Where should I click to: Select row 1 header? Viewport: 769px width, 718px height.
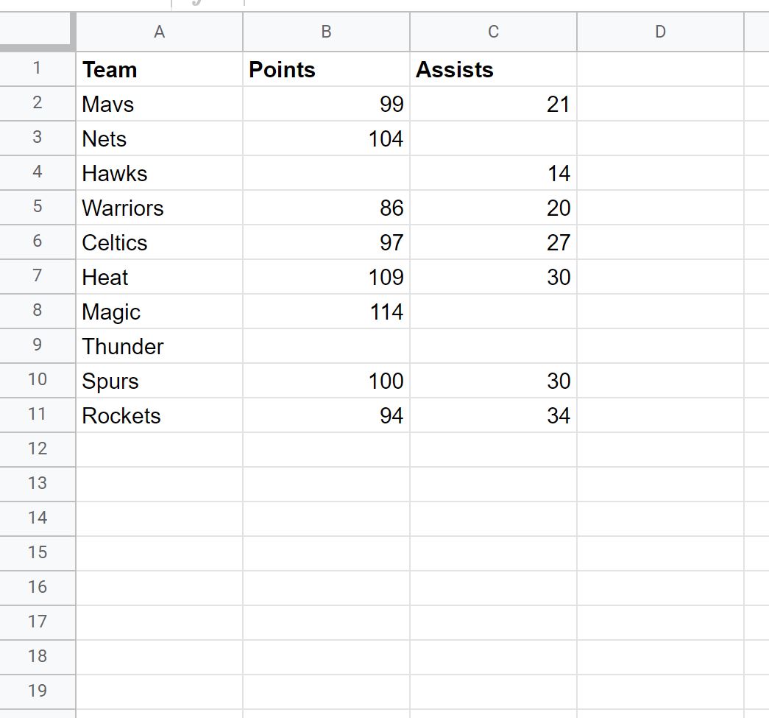point(38,68)
